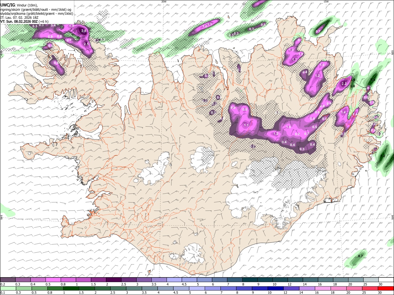
Task: Click the 20W longitude label at top
Action: coord(164,2)
